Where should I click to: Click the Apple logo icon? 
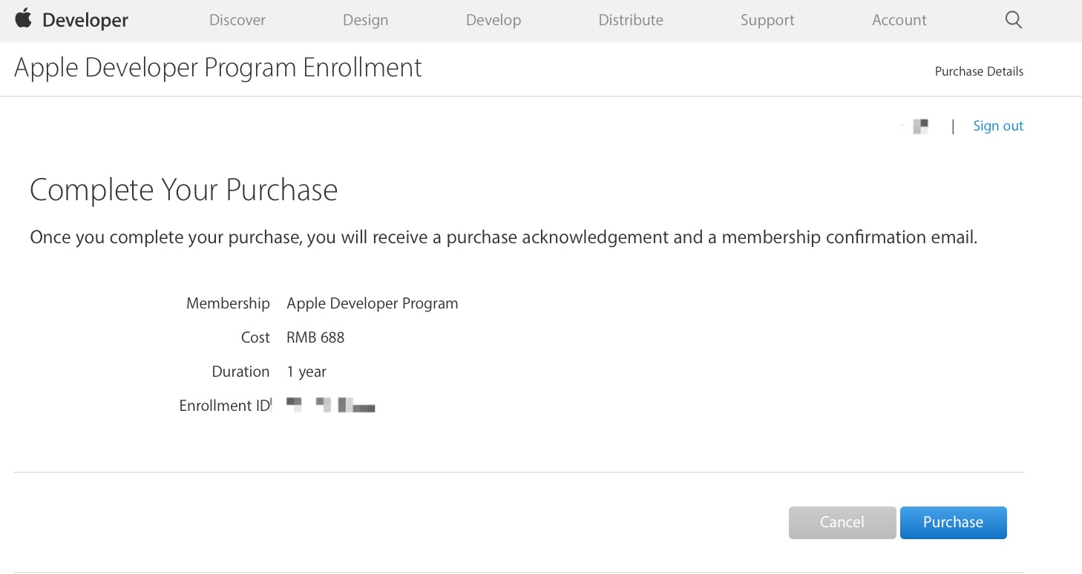(x=24, y=18)
